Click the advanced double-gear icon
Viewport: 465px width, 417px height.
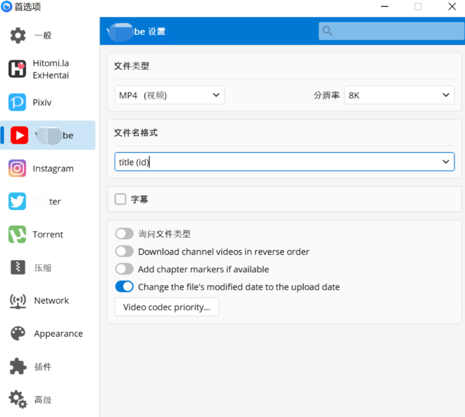click(x=18, y=400)
